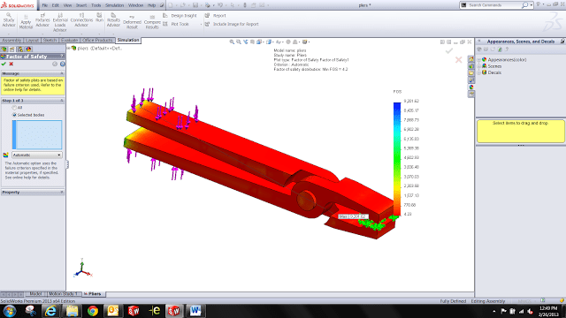This screenshot has width=566, height=318.
Task: Switch to ConfigurationManager tab icon
Action: click(20, 49)
